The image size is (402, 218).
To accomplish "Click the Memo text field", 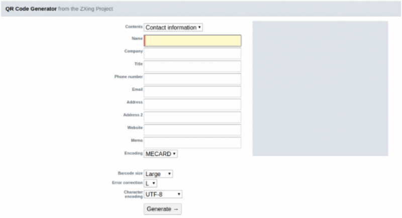I will point(192,143).
